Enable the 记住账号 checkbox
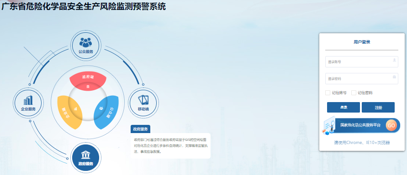Viewport: 407px width, 175px height. click(x=328, y=93)
